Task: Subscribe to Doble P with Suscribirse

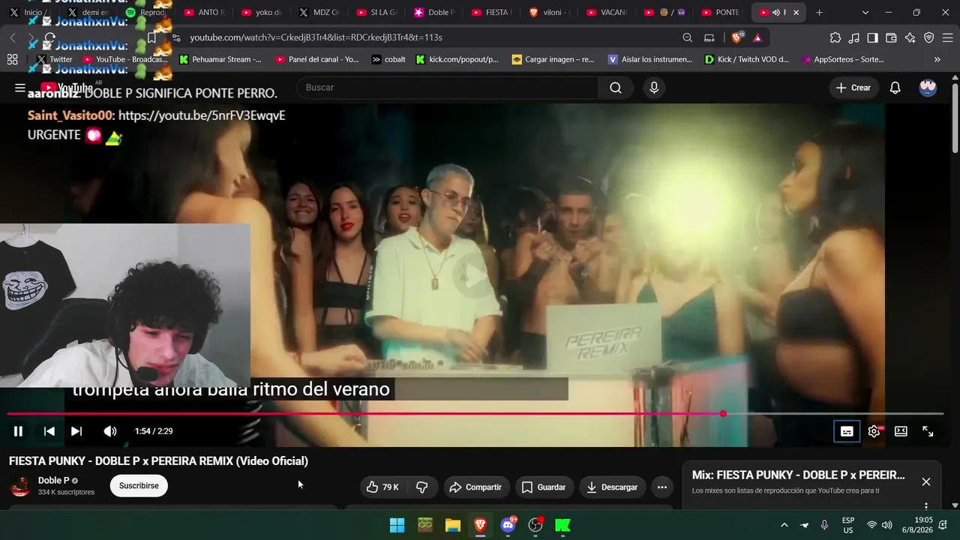Action: pos(139,486)
